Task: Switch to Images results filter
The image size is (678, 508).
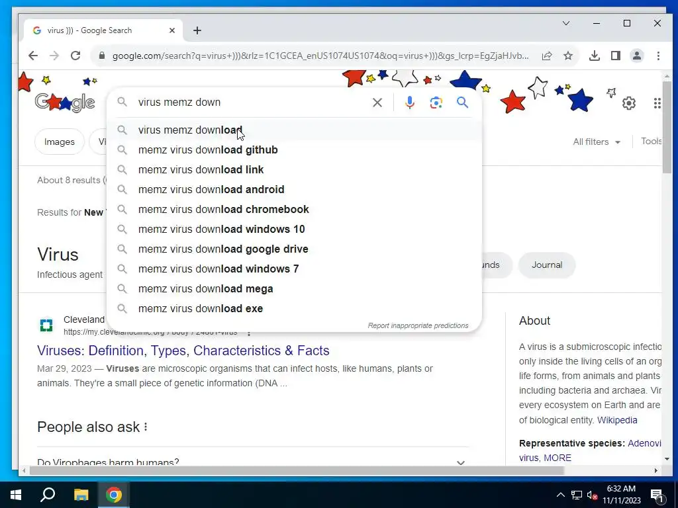Action: click(59, 142)
